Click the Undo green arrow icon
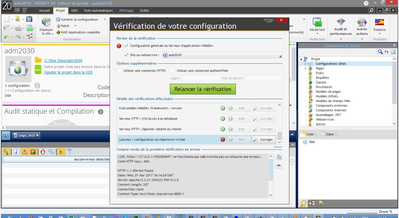 (x=7, y=37)
